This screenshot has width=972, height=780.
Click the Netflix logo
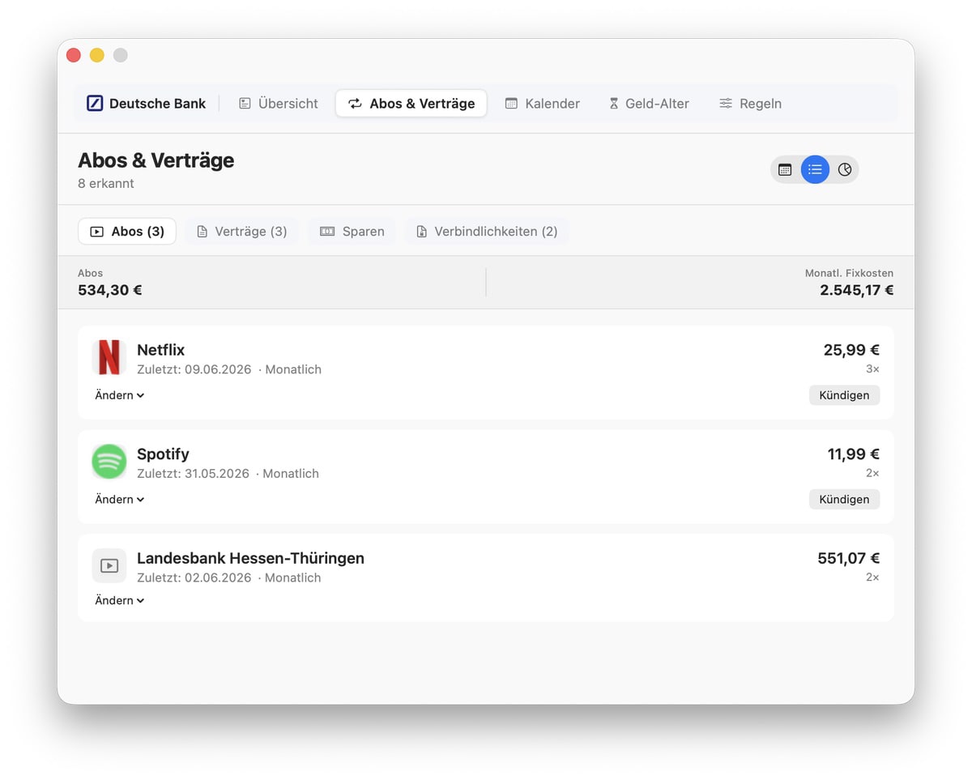[x=109, y=357]
